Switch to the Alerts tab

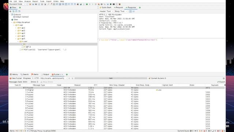35,74
